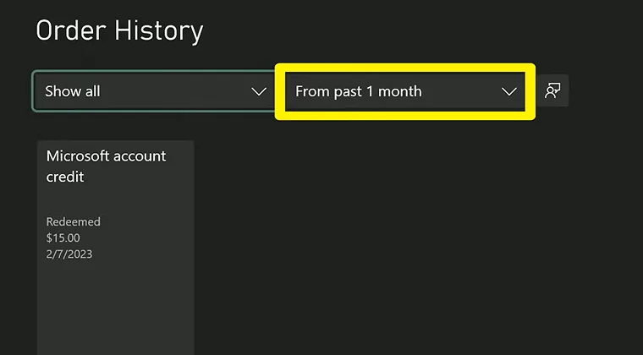
Task: Click the word "History" in the heading
Action: tap(161, 30)
